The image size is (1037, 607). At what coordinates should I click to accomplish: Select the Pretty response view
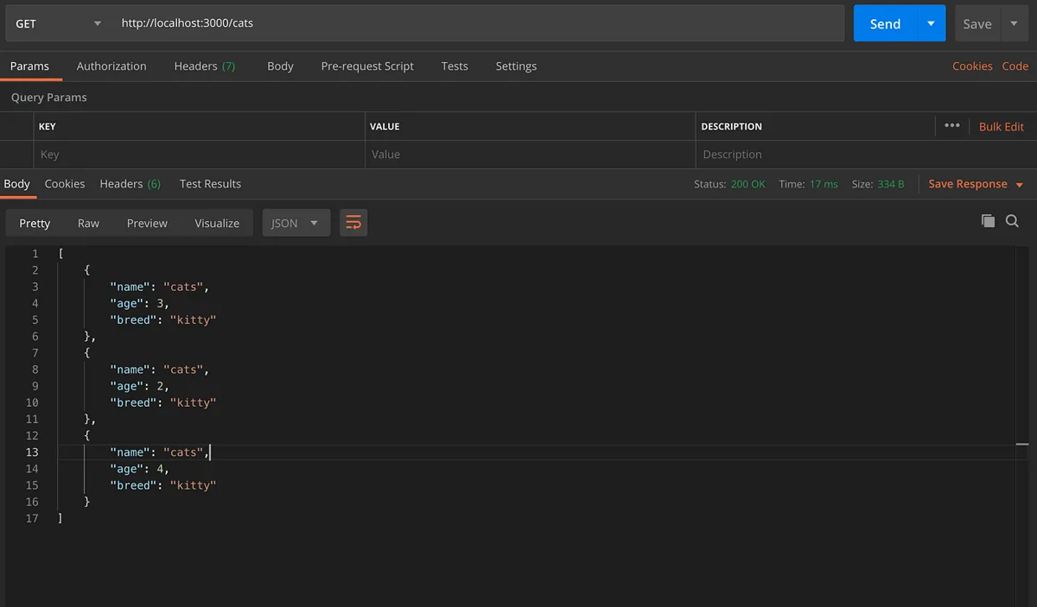coord(35,223)
